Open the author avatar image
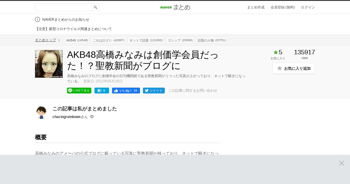 (x=41, y=112)
